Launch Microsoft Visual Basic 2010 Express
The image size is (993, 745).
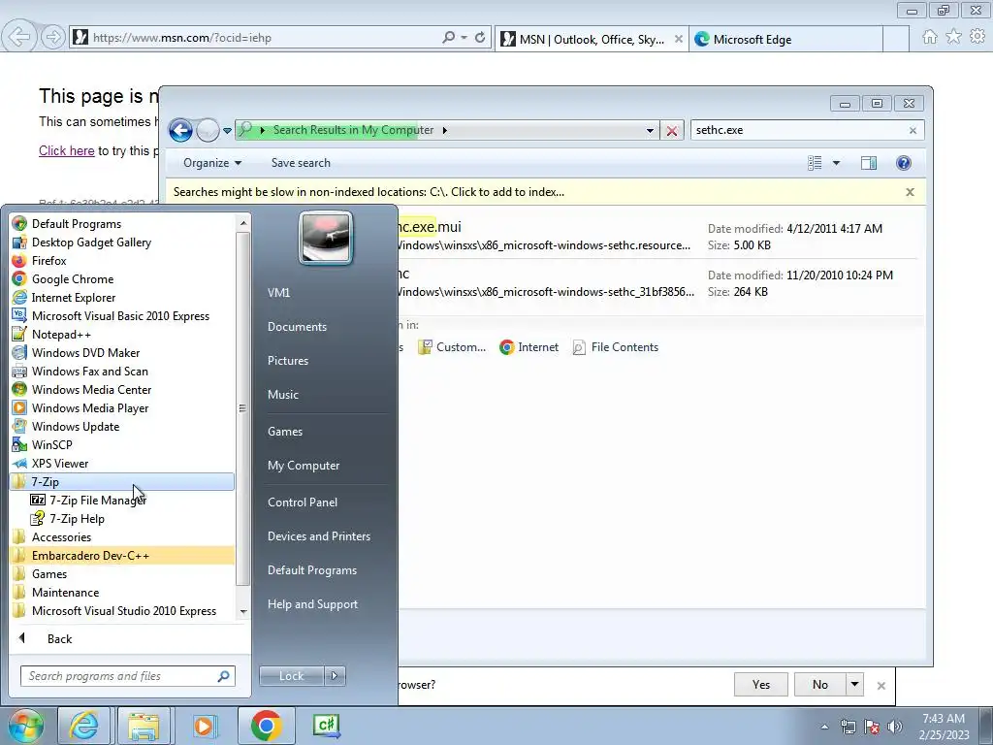pyautogui.click(x=120, y=315)
